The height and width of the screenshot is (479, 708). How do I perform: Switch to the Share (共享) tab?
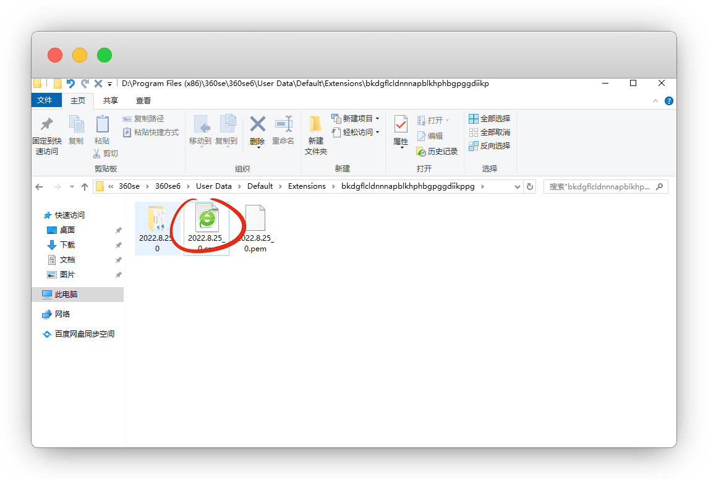pos(111,101)
